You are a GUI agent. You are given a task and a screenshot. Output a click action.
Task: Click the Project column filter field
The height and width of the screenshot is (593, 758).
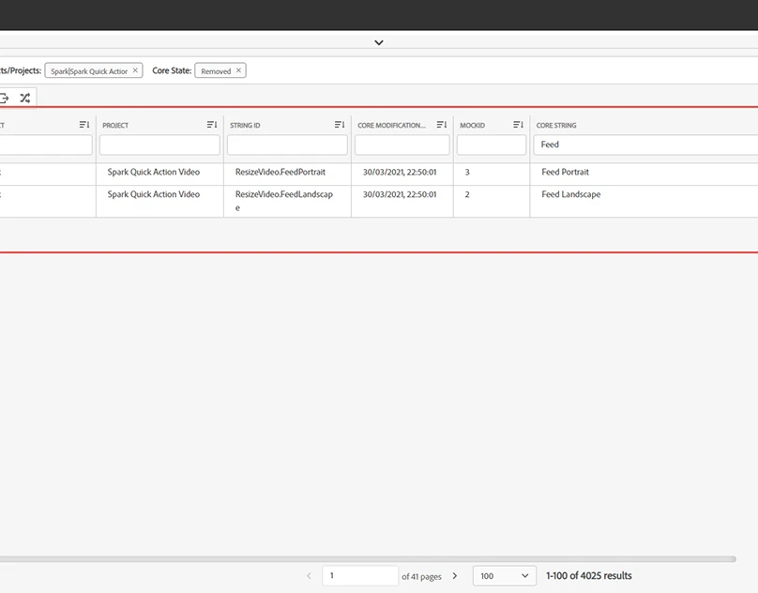159,144
